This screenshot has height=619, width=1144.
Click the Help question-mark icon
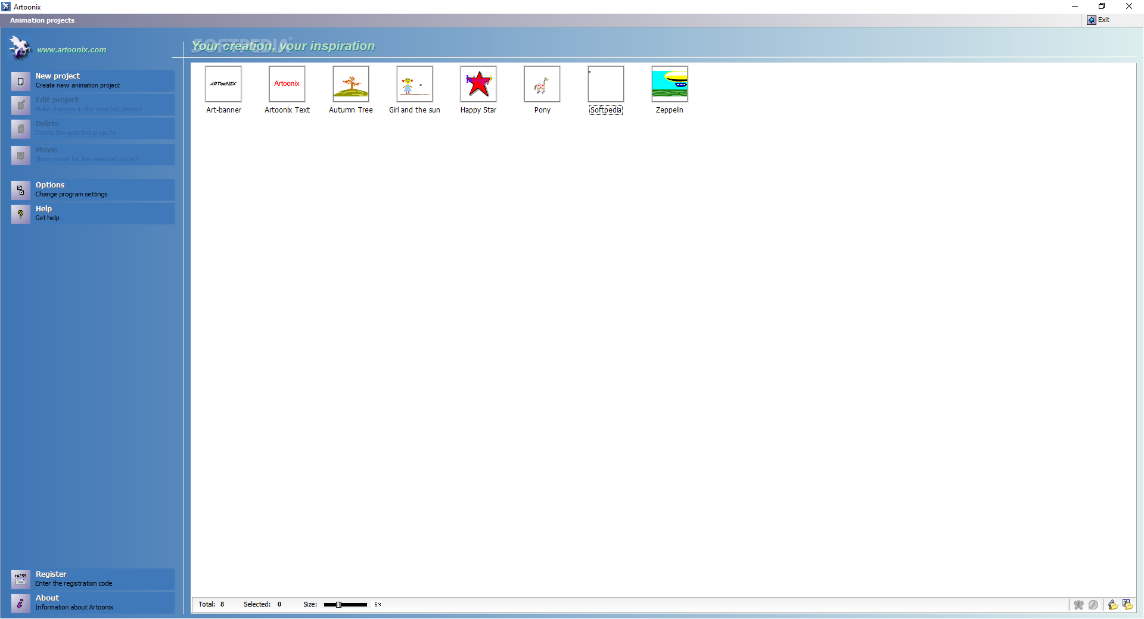(21, 214)
